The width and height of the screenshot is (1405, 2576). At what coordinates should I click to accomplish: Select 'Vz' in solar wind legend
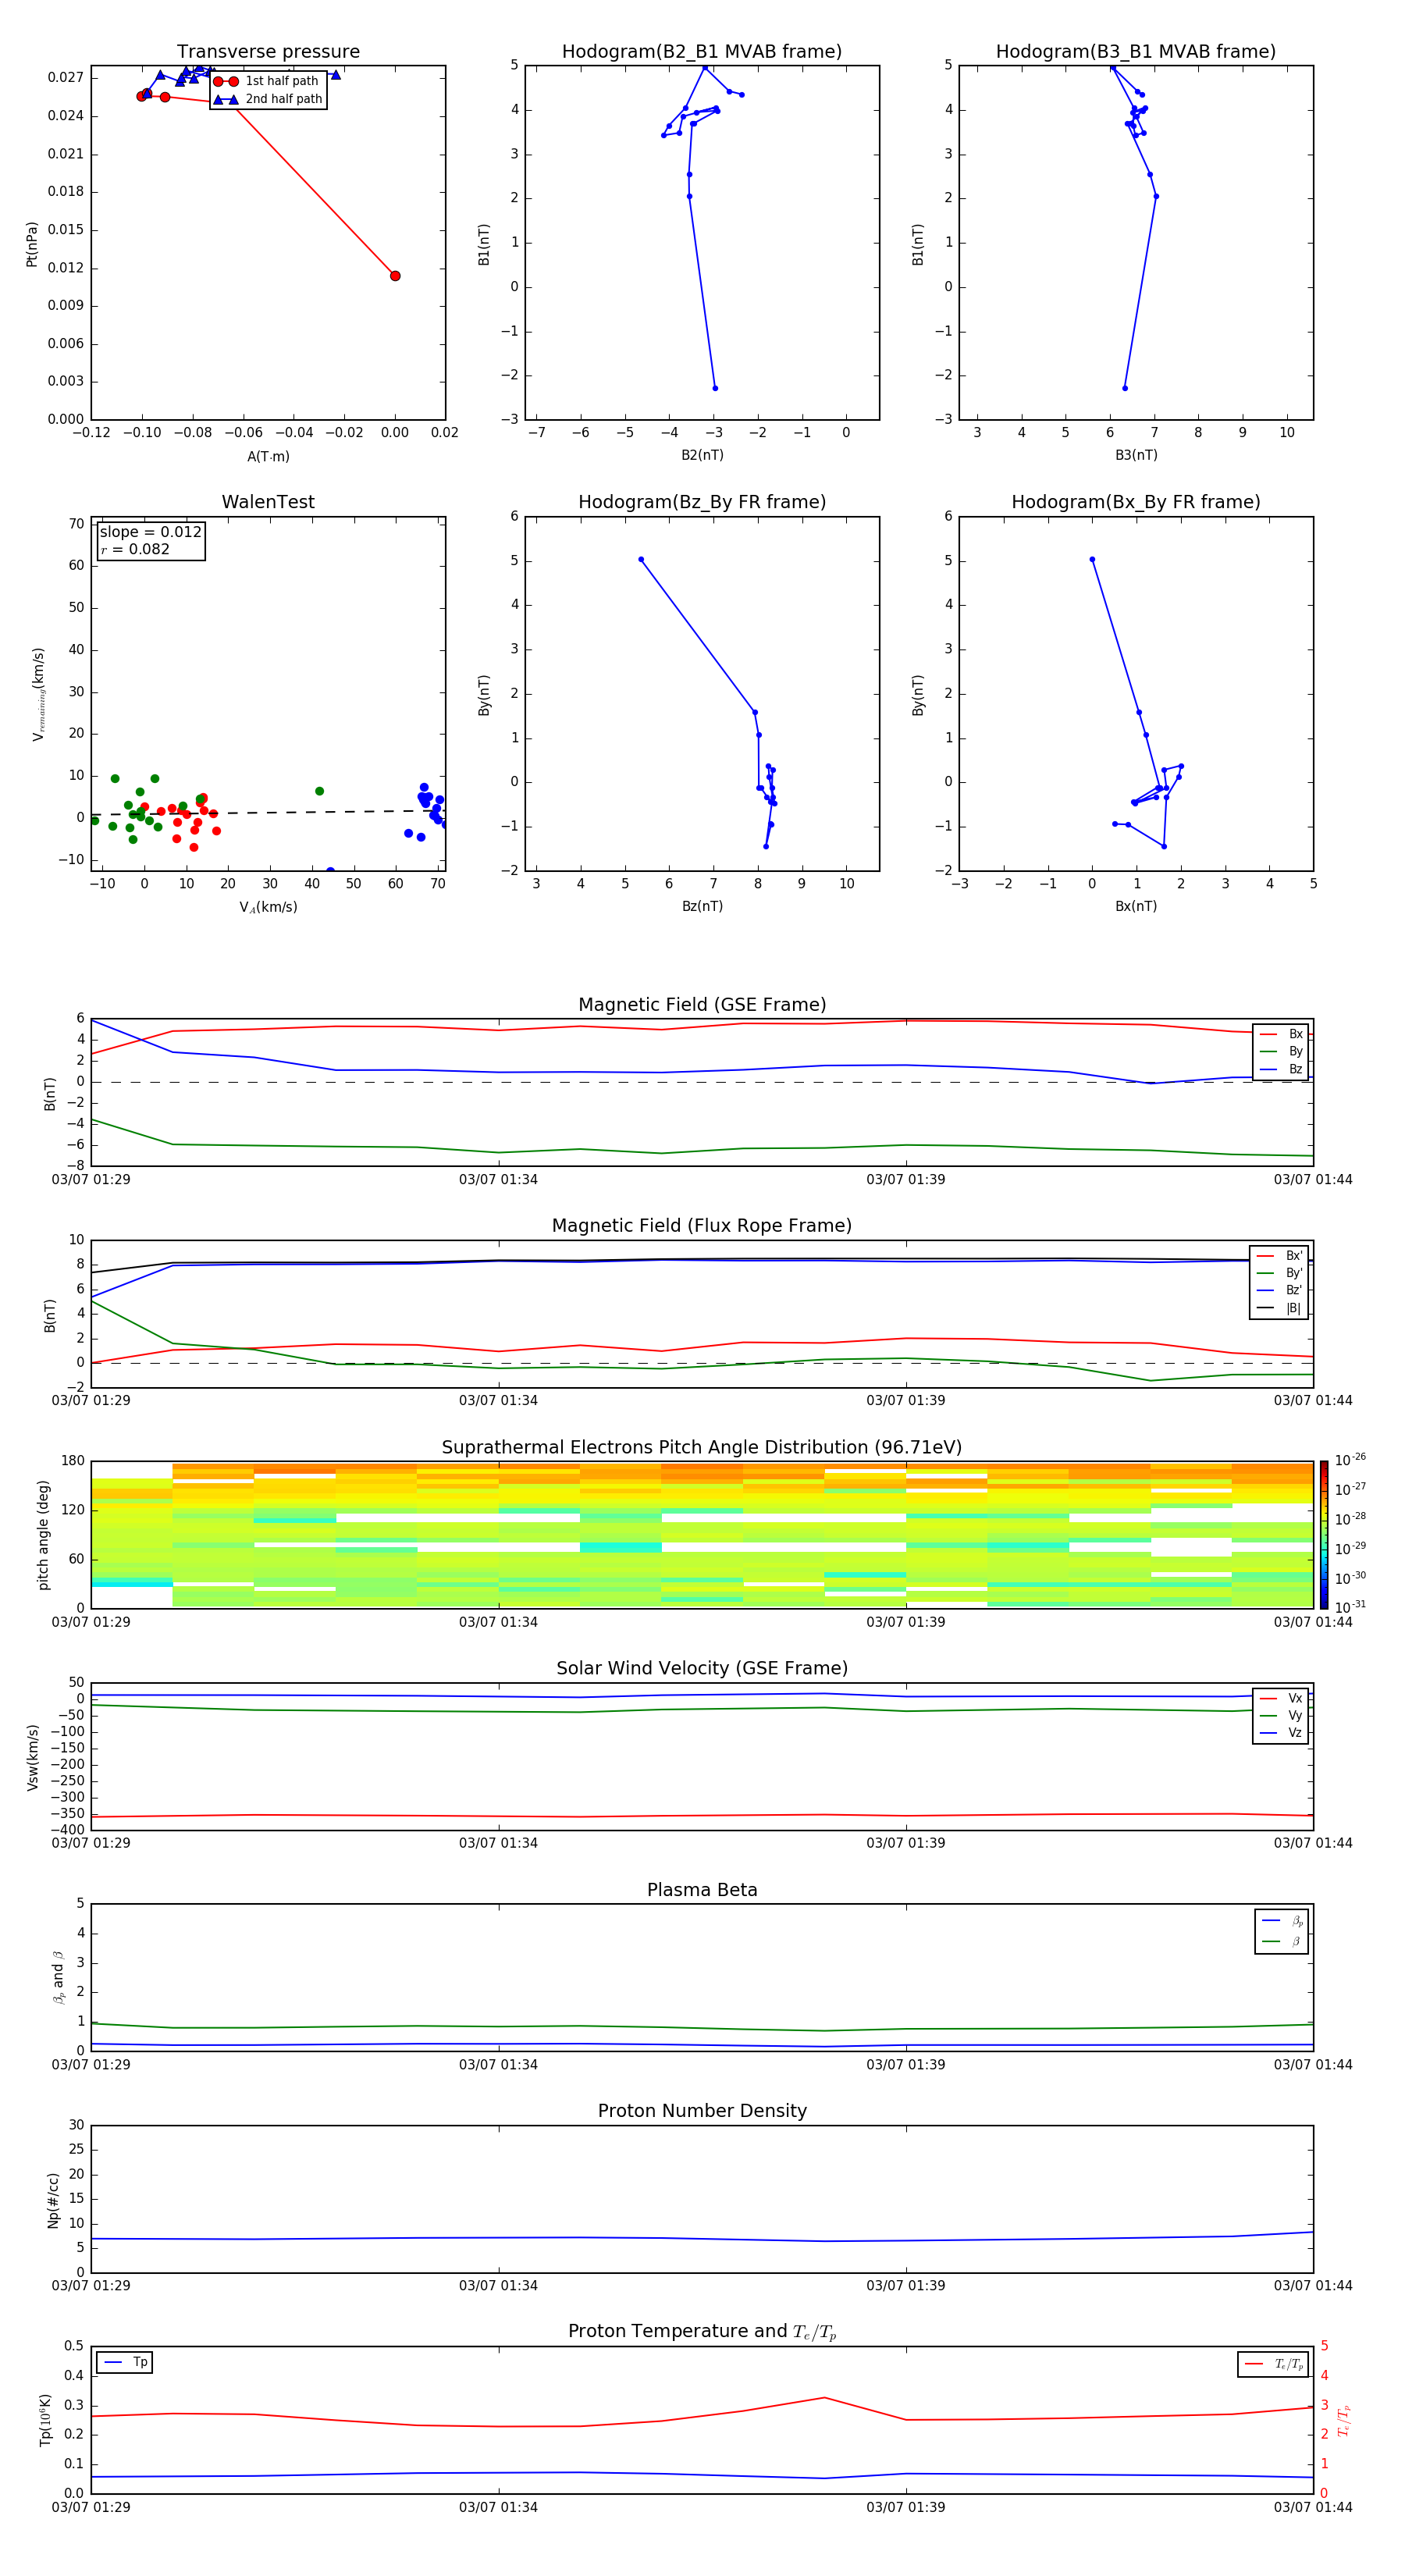point(1282,1733)
